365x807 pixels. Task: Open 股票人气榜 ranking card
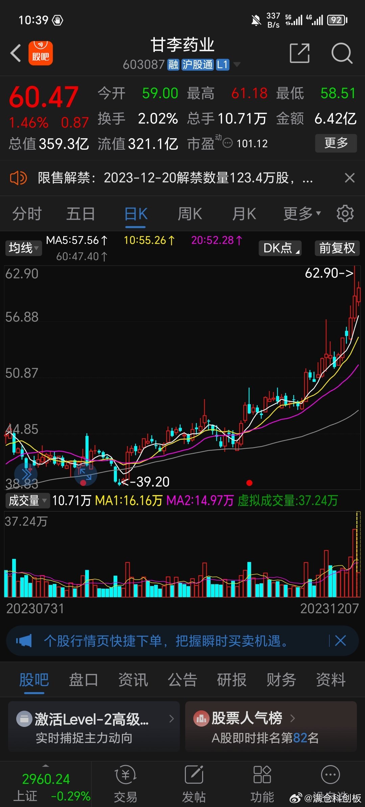click(x=271, y=726)
